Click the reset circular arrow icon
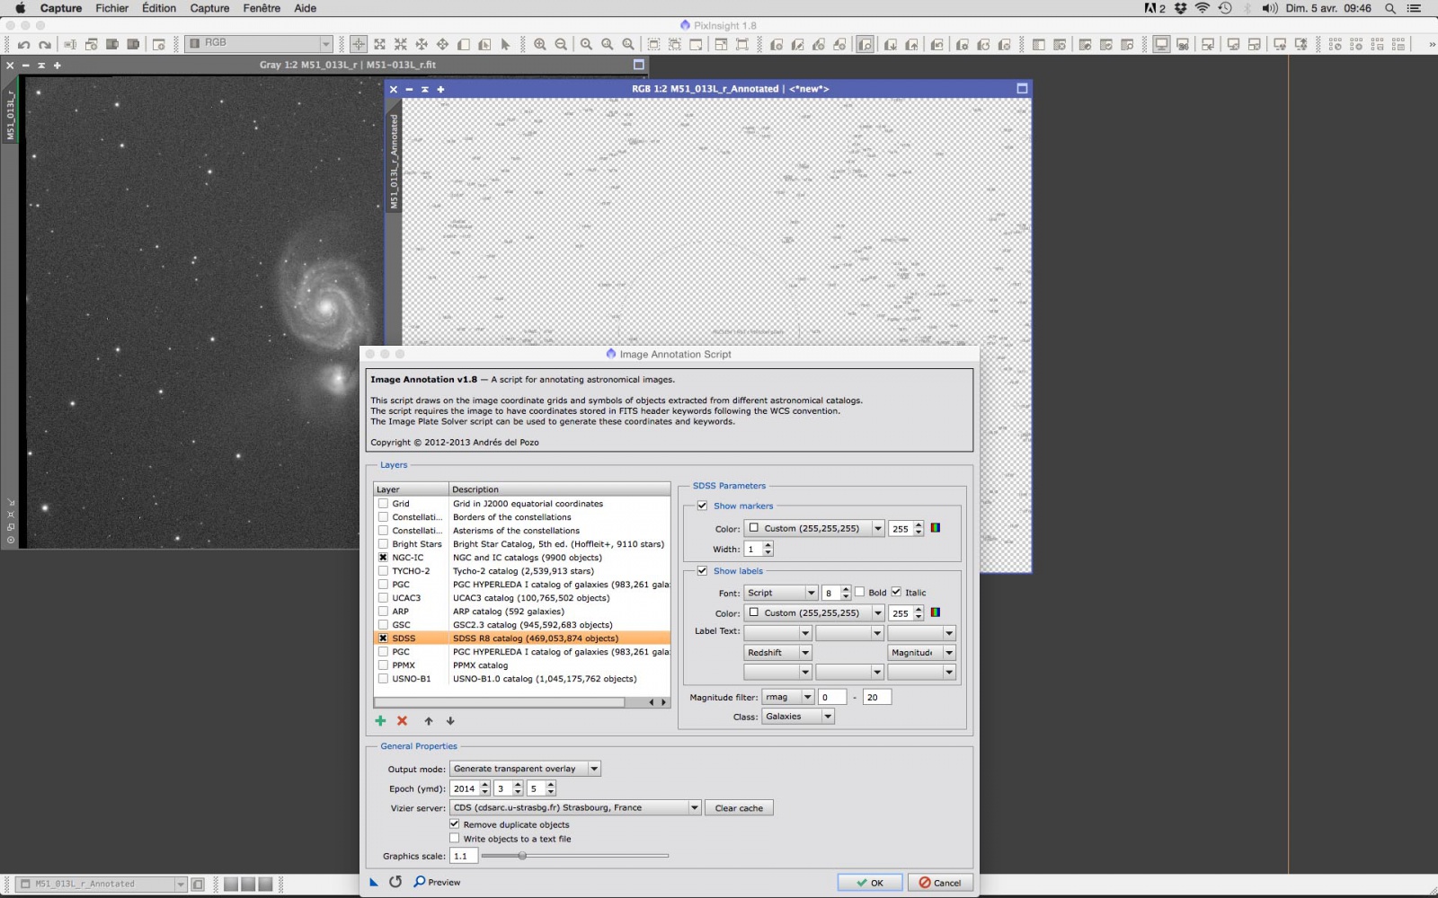Image resolution: width=1438 pixels, height=898 pixels. pos(395,882)
